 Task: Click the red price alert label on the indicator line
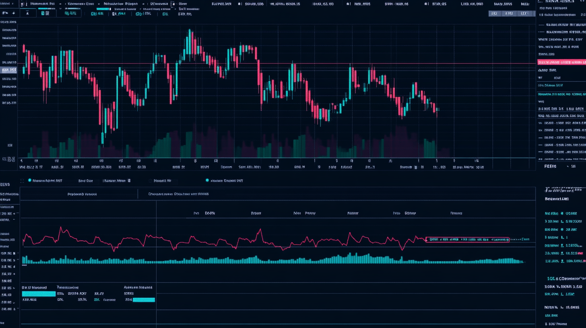click(467, 239)
